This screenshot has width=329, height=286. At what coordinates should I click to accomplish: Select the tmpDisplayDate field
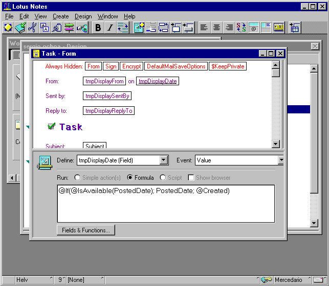coord(158,81)
